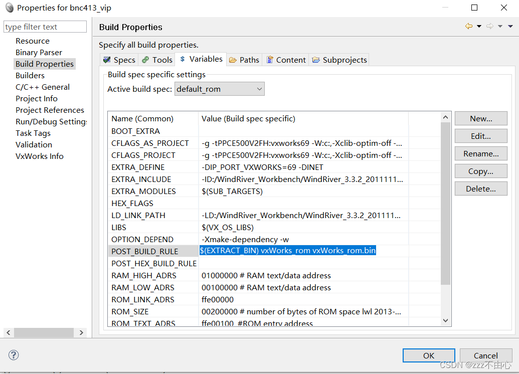
Task: Click the forward navigation arrow icon
Action: [x=490, y=26]
